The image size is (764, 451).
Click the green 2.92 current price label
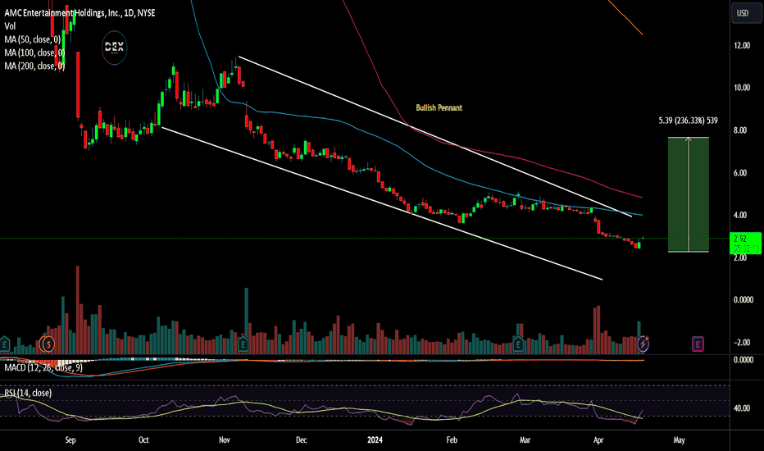tap(746, 244)
